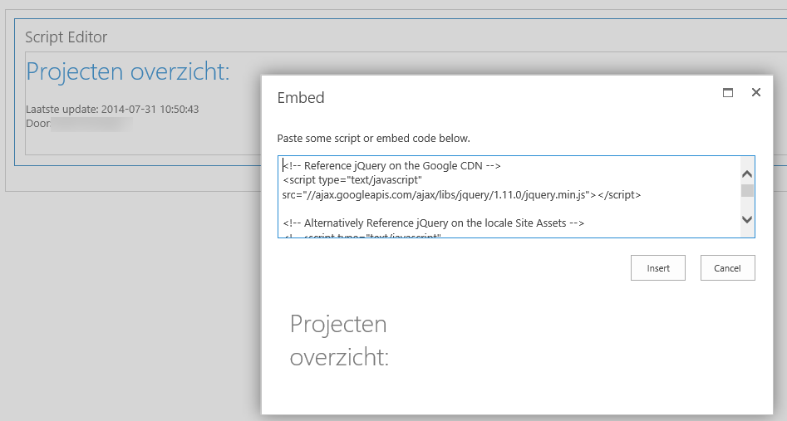Click the Insert button
Image resolution: width=787 pixels, height=421 pixels.
point(657,268)
